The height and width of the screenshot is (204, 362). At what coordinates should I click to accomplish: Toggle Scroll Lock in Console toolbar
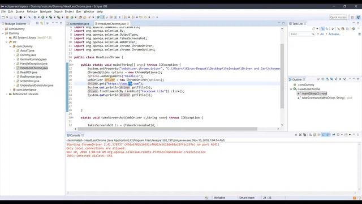pyautogui.click(x=314, y=135)
